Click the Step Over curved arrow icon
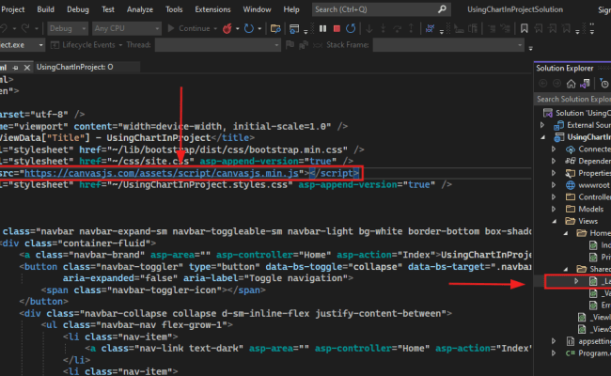Image resolution: width=611 pixels, height=376 pixels. (x=397, y=28)
